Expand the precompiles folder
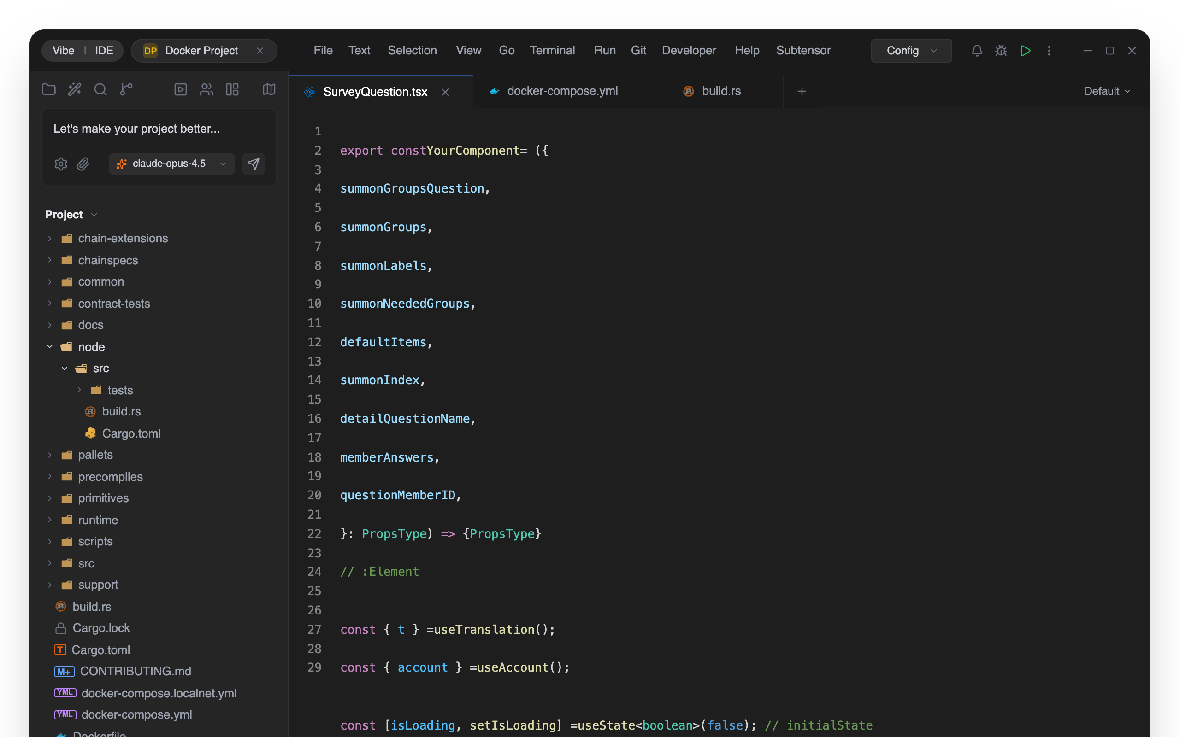This screenshot has width=1180, height=737. (x=50, y=477)
